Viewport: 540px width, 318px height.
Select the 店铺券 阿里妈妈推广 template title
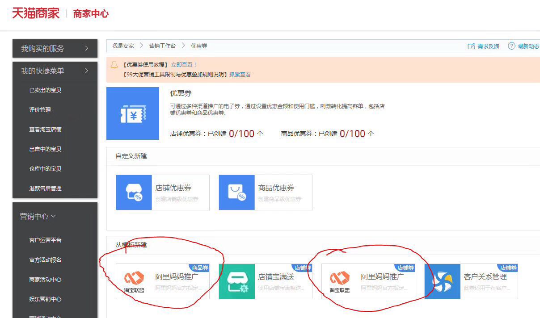tap(382, 277)
